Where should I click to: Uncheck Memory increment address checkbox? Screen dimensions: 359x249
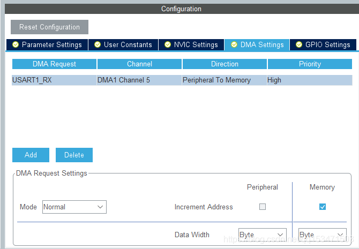(x=323, y=207)
